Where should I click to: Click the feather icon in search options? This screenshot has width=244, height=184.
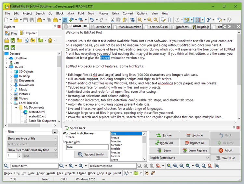[153, 173]
